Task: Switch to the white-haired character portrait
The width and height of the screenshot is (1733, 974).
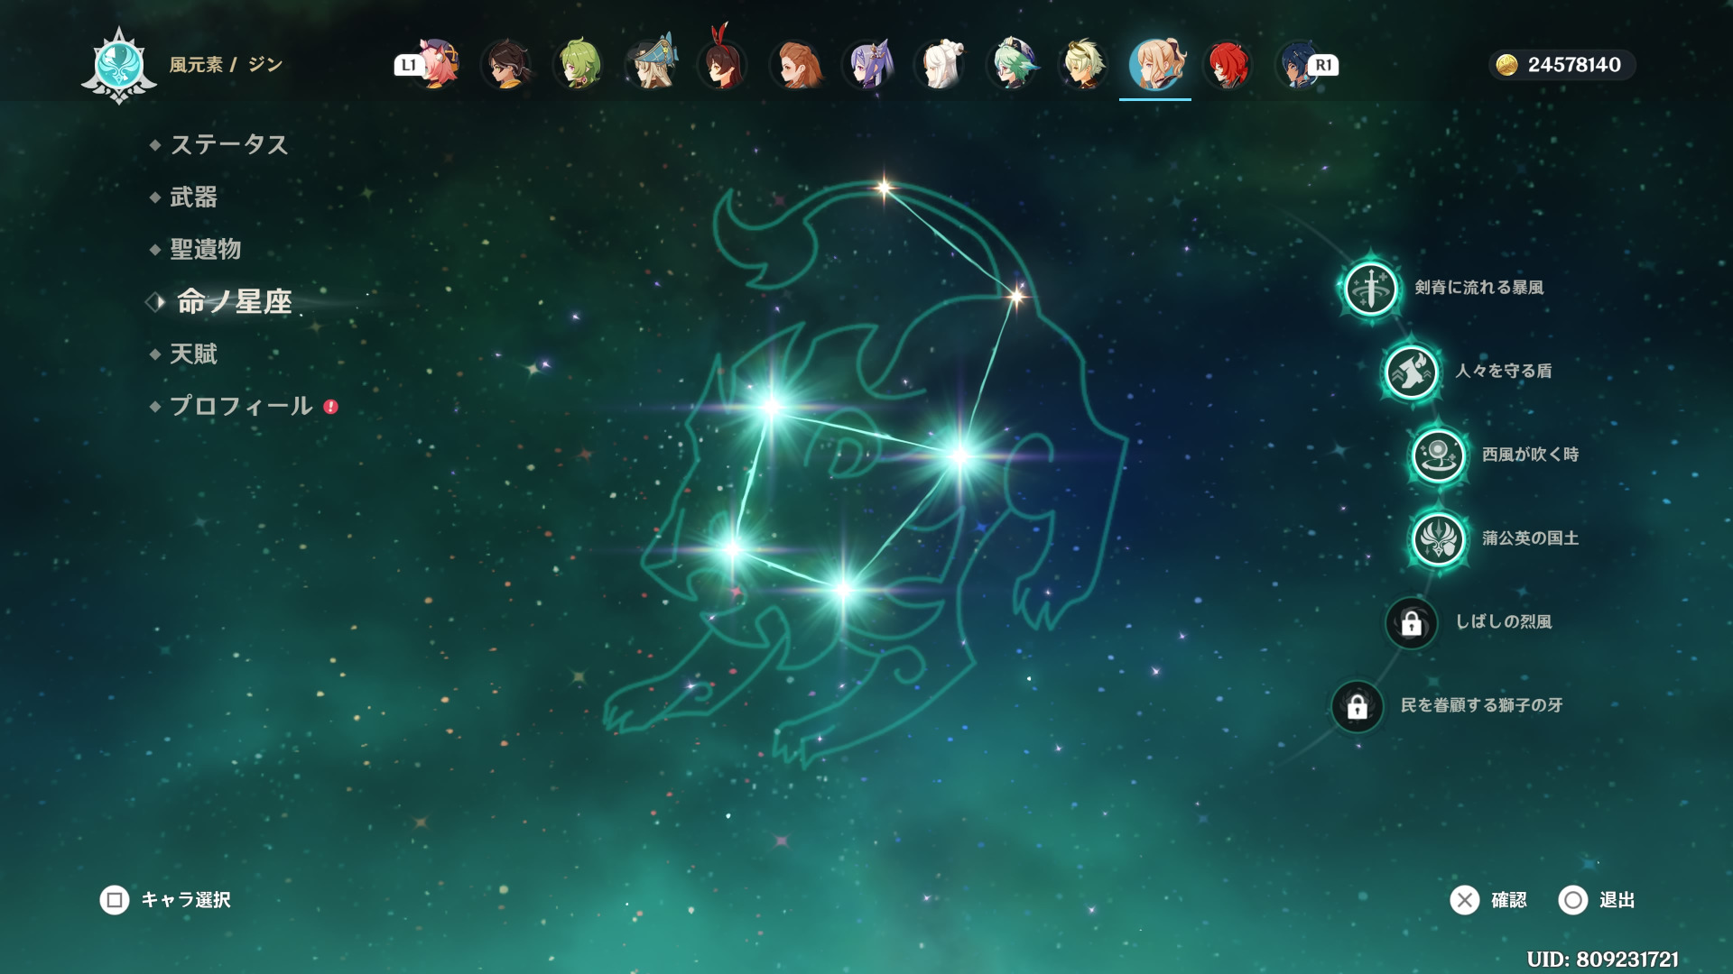Action: [940, 65]
